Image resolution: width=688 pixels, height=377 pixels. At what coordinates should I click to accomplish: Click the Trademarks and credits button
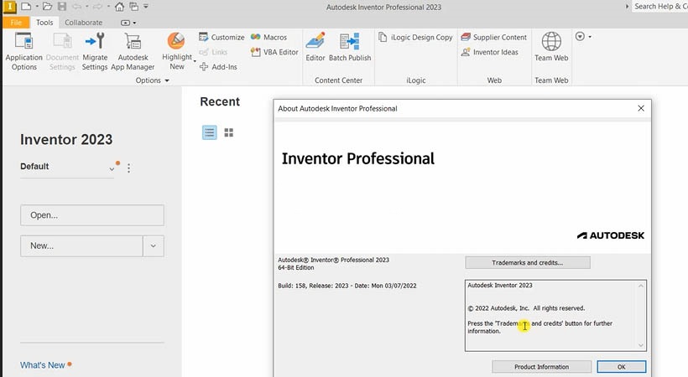click(x=528, y=262)
